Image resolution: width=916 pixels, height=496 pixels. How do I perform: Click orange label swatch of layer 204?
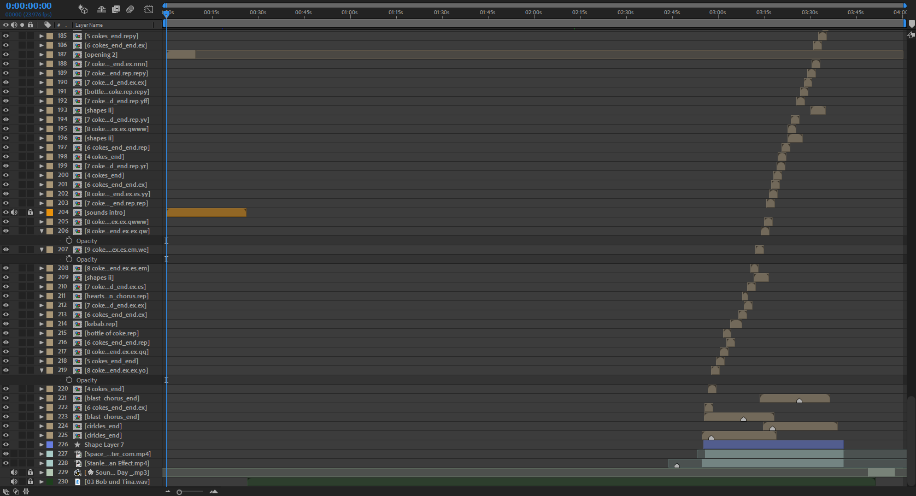[x=50, y=212]
